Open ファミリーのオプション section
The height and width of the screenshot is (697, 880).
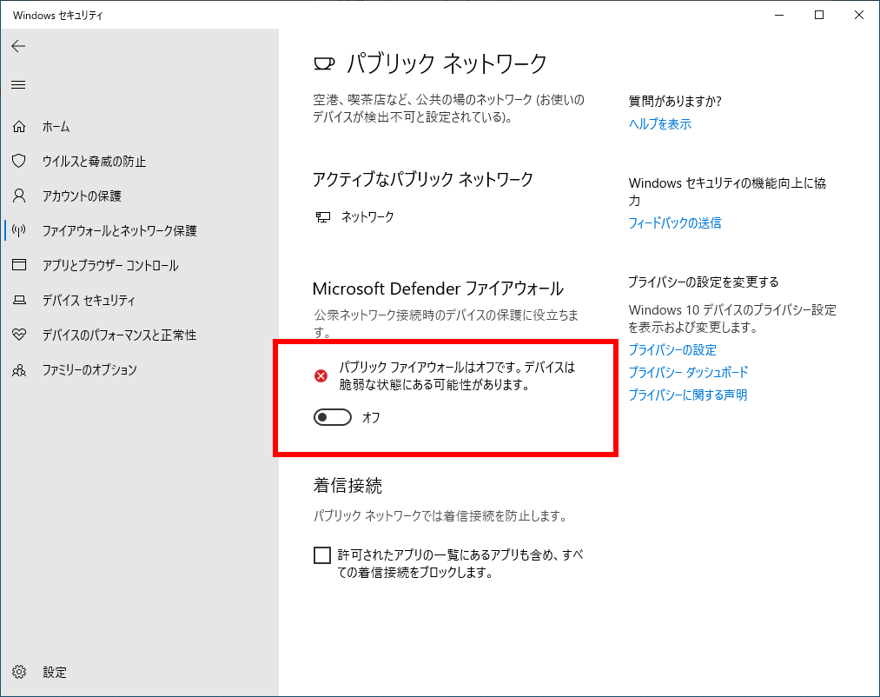coord(89,370)
